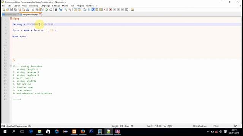Open the Encoding menu

click(x=34, y=6)
